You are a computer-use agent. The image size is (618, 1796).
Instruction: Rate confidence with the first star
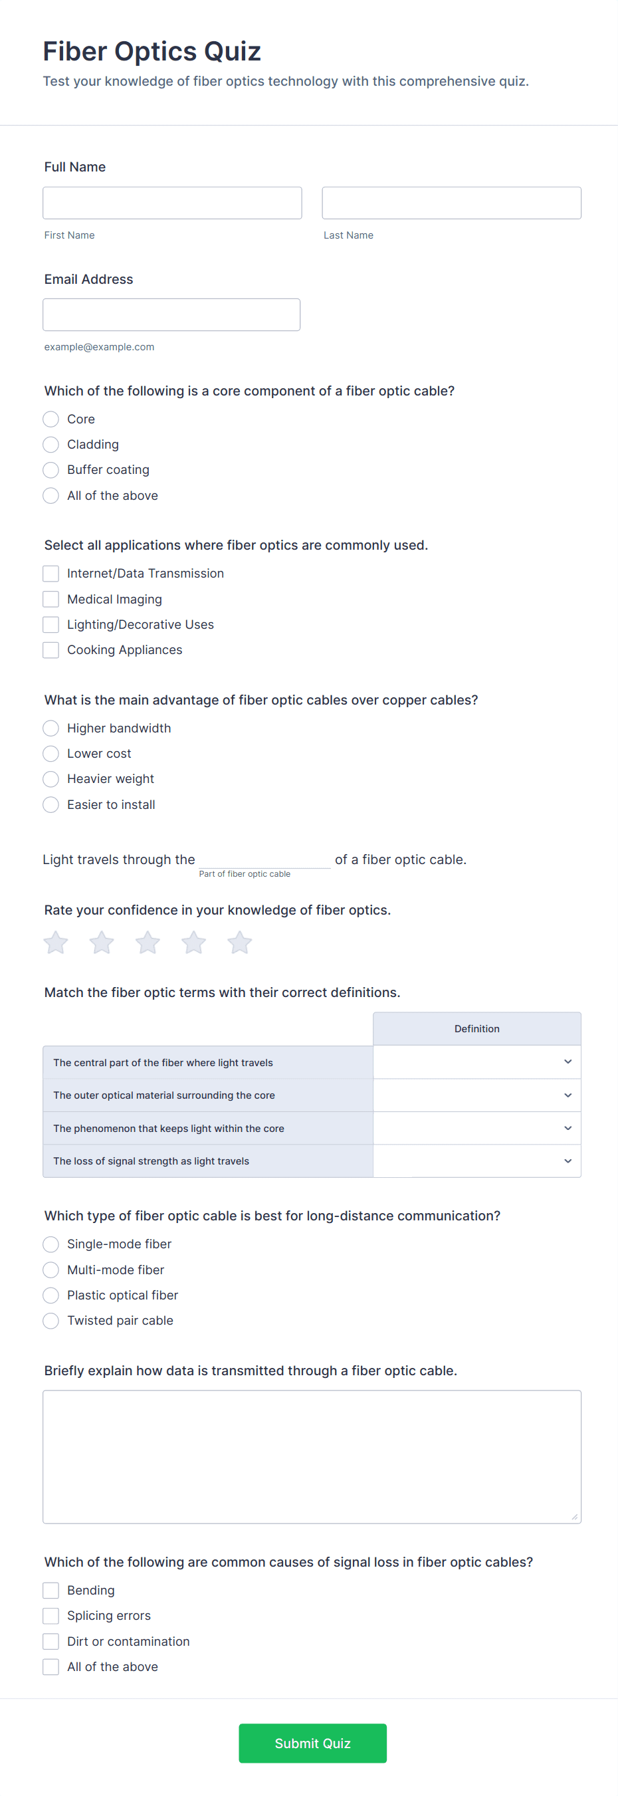tap(56, 943)
